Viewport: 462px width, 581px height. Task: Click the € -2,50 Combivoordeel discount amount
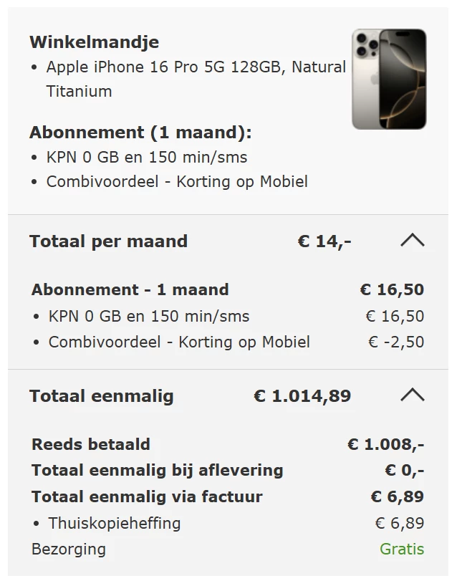click(395, 342)
